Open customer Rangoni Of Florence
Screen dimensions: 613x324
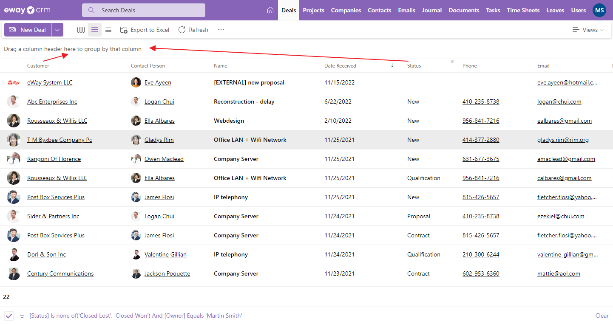point(54,159)
